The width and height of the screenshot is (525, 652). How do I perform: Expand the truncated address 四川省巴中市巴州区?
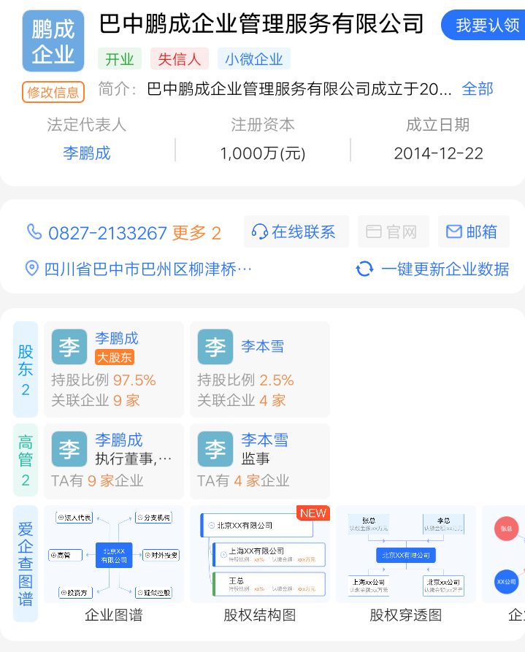coord(147,269)
